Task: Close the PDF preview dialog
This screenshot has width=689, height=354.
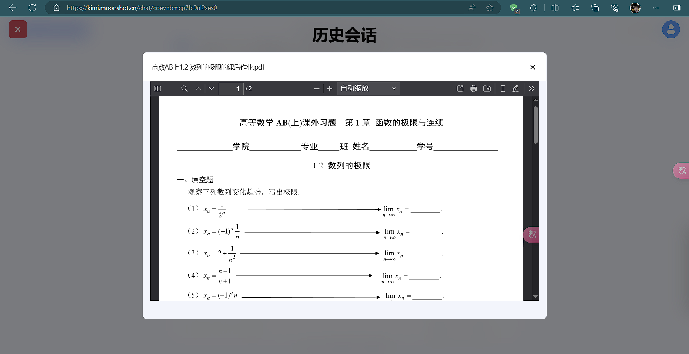Action: tap(533, 67)
